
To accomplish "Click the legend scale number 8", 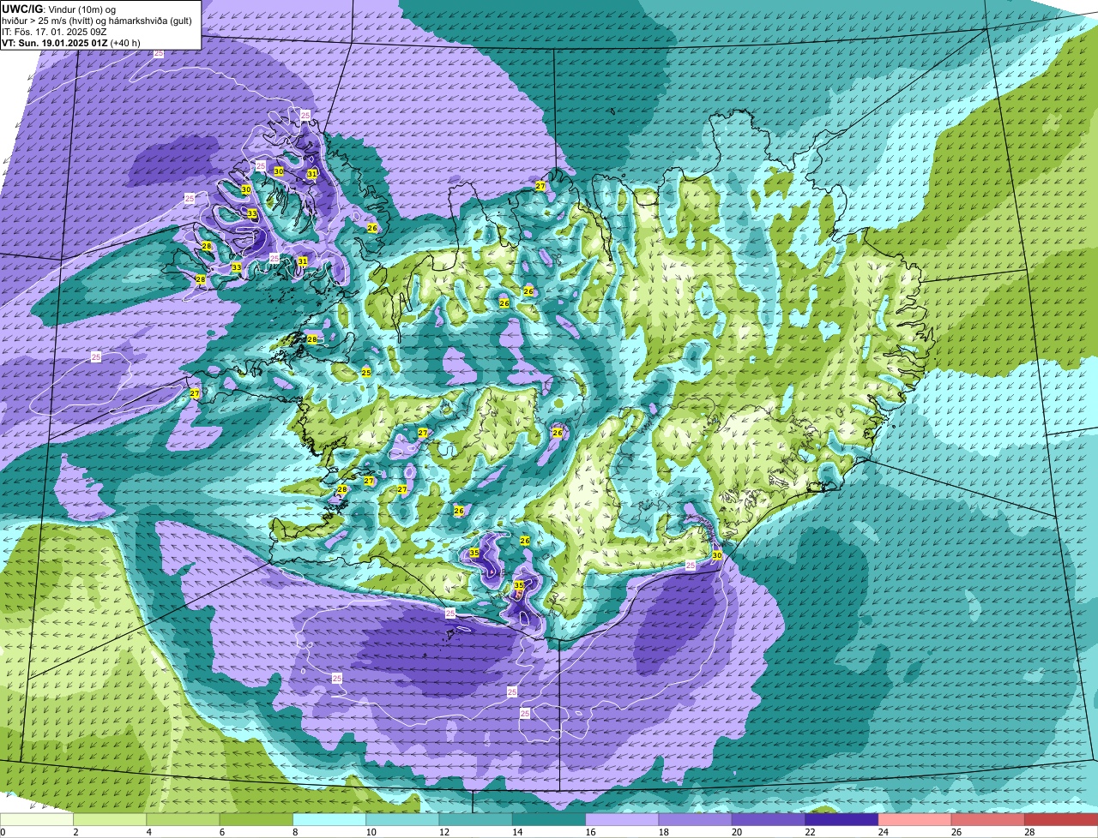I will click(294, 832).
